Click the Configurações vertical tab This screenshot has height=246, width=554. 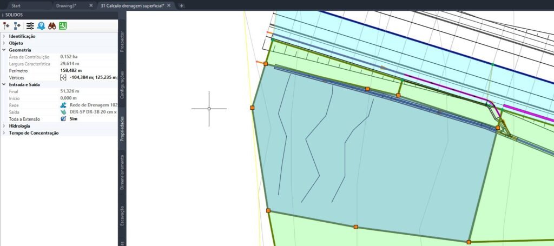[122, 84]
